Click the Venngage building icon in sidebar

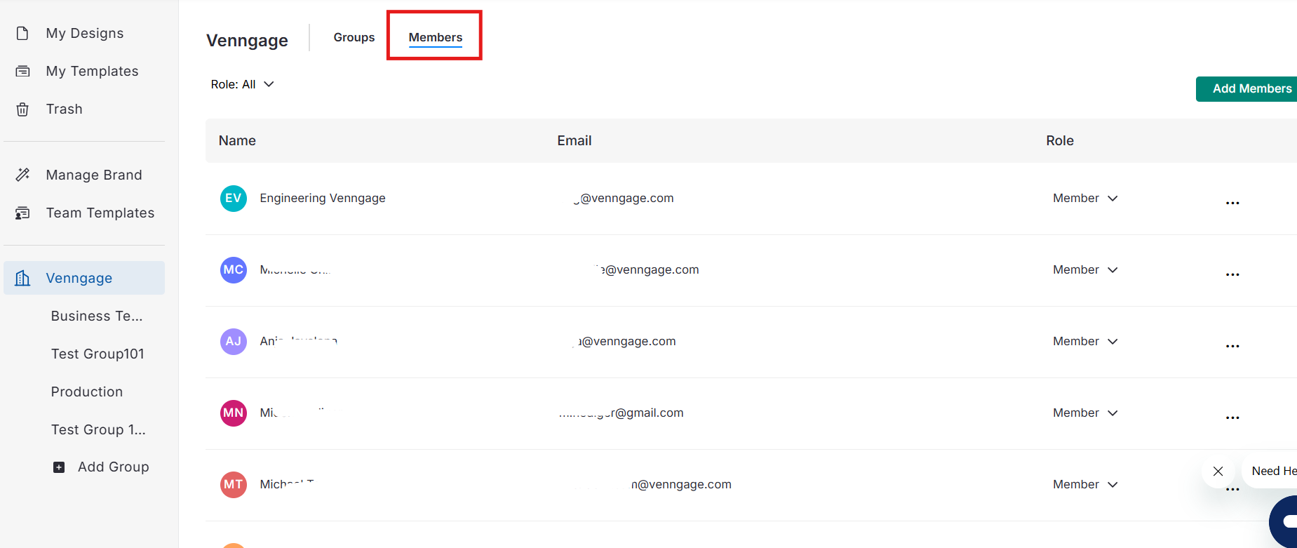pyautogui.click(x=22, y=279)
